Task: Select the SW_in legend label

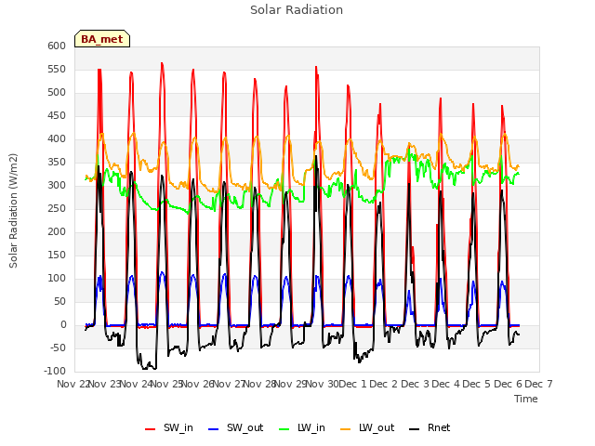Action: (178, 427)
